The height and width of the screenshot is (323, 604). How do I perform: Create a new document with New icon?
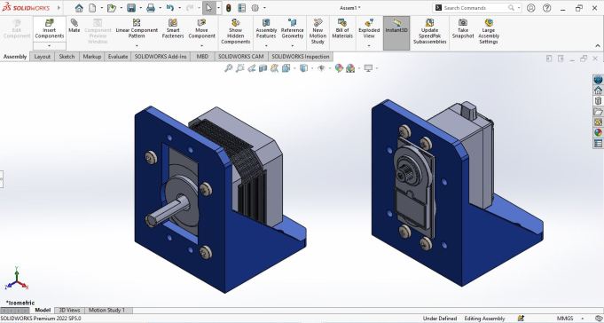(x=92, y=8)
